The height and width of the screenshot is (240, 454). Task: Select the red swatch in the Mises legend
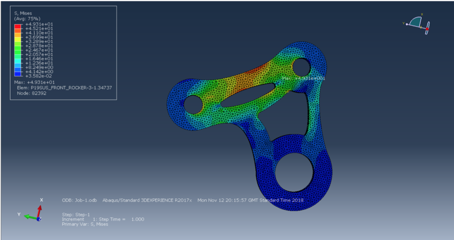[x=18, y=27]
